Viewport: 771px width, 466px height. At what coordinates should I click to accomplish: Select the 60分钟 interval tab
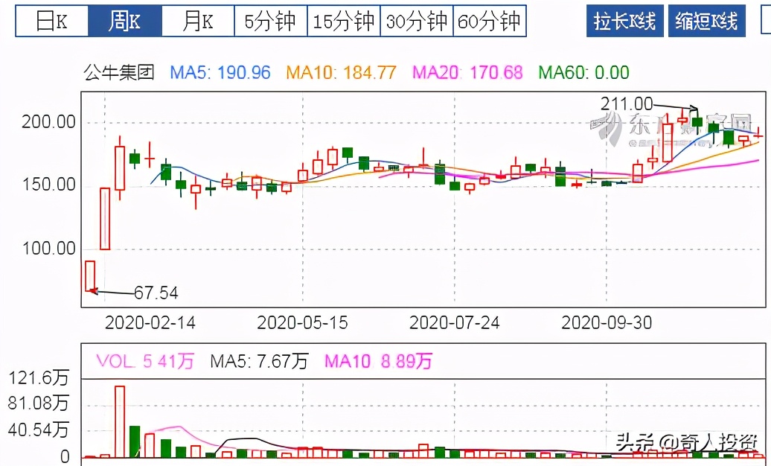pos(490,21)
